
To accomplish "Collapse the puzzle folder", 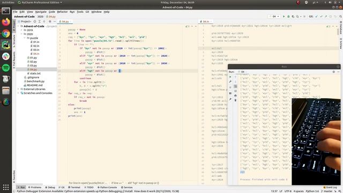I will pos(25,38).
